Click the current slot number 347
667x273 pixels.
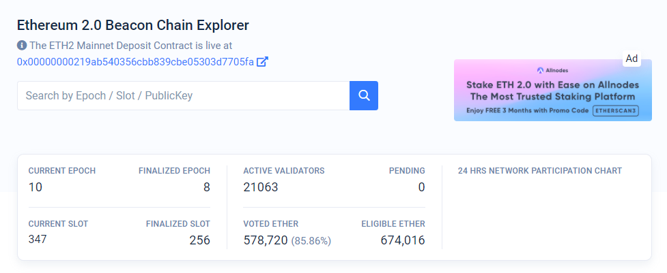(38, 239)
